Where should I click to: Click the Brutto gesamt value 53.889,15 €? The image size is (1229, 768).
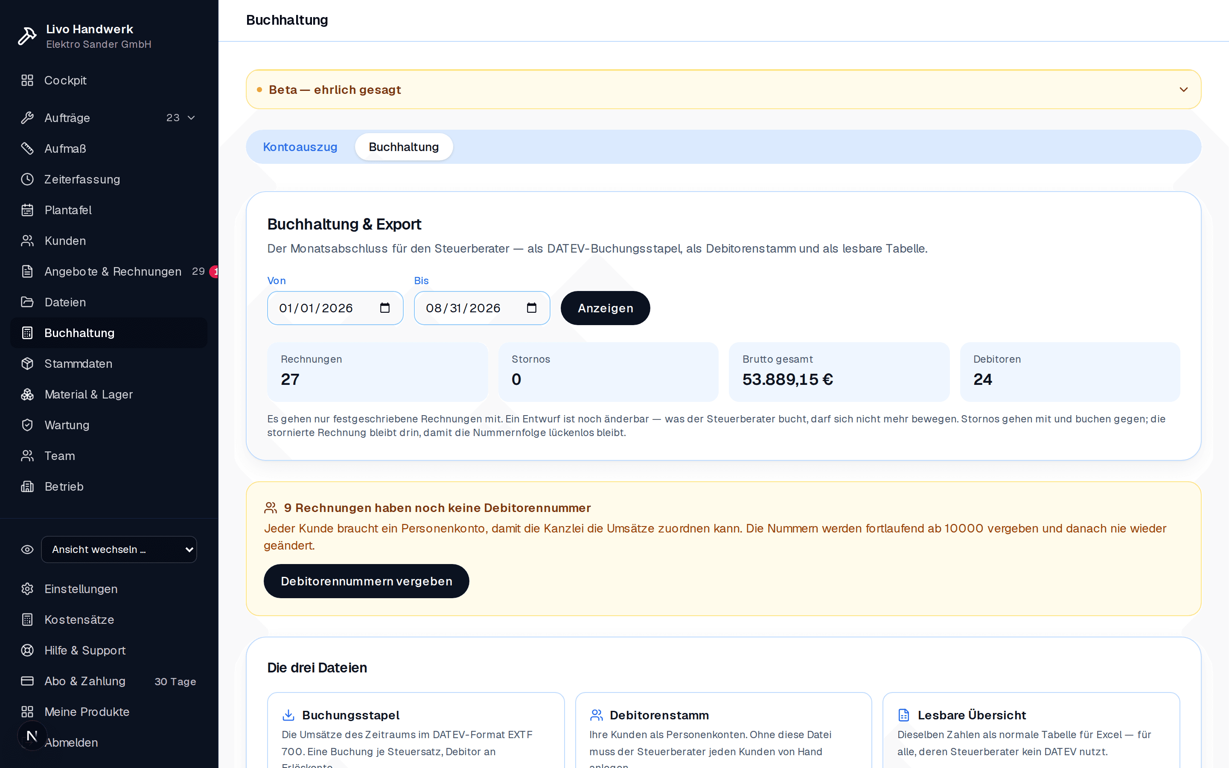[788, 379]
